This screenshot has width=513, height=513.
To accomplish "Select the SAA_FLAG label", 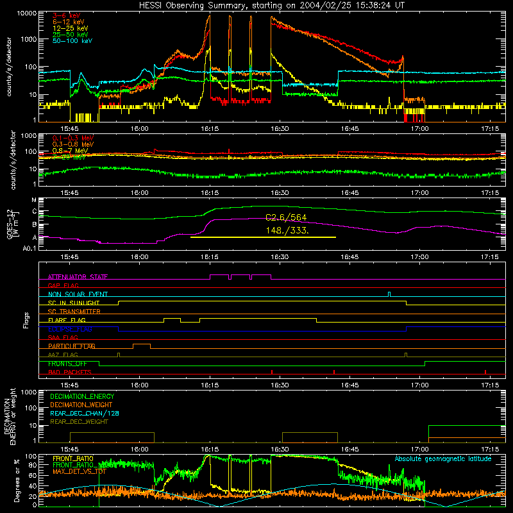I will pyautogui.click(x=63, y=337).
